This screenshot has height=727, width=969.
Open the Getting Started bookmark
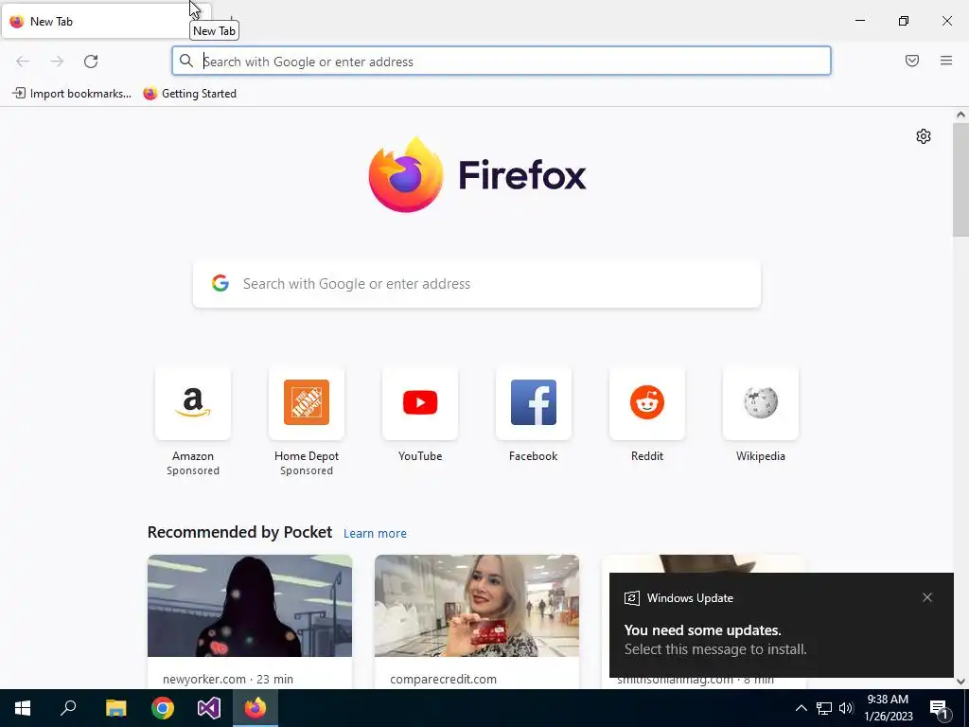click(189, 94)
